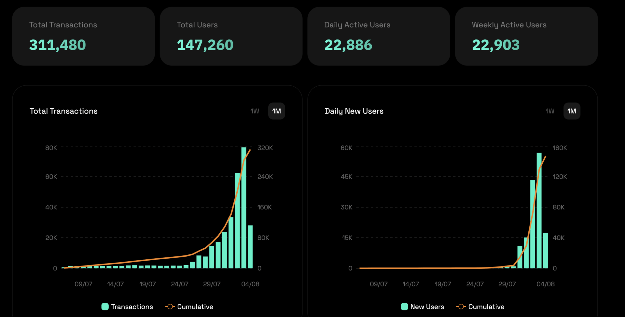
Task: Click the final bar in Daily New Users chart
Action: (x=546, y=251)
